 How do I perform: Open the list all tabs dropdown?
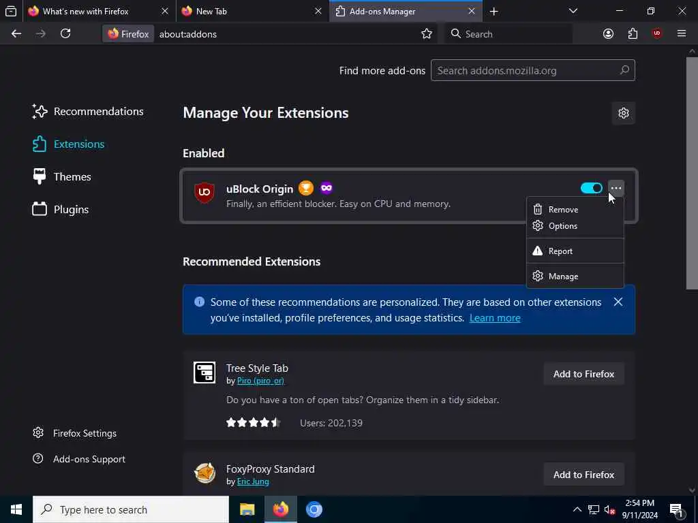[573, 11]
